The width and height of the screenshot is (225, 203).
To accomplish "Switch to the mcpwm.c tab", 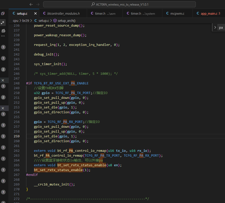I will point(177,13).
